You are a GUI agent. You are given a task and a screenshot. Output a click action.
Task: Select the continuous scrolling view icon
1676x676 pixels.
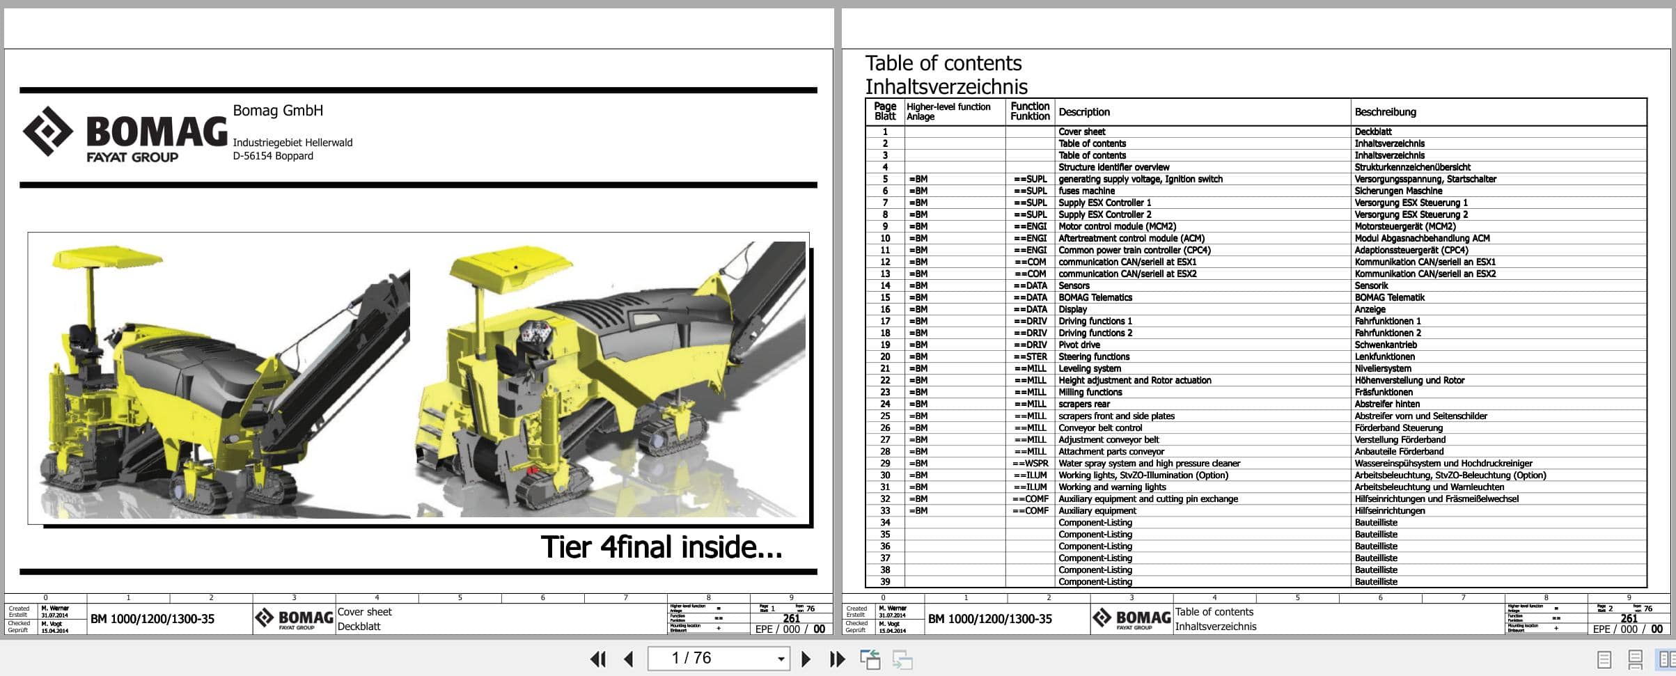pyautogui.click(x=1634, y=658)
